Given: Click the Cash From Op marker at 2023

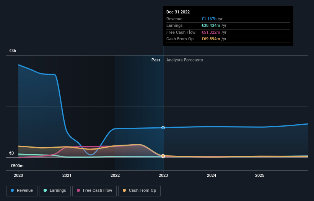Looking at the screenshot, I should pos(163,156).
